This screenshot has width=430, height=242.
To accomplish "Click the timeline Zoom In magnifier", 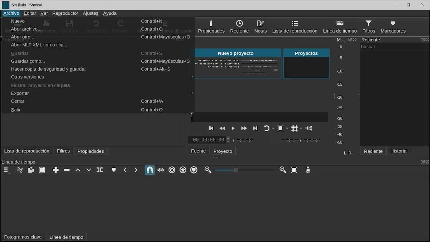I will click(283, 170).
